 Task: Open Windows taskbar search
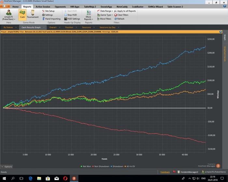(13, 178)
